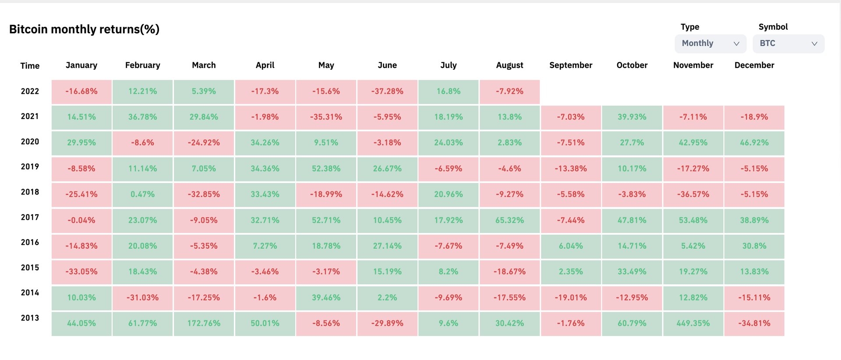Click the -37.28% June 2022 cell
The width and height of the screenshot is (841, 360).
coord(387,92)
